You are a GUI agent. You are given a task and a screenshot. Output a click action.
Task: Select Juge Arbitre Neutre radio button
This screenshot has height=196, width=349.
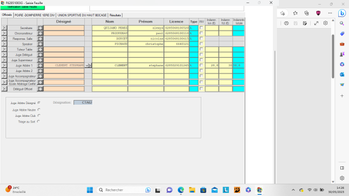click(x=39, y=110)
